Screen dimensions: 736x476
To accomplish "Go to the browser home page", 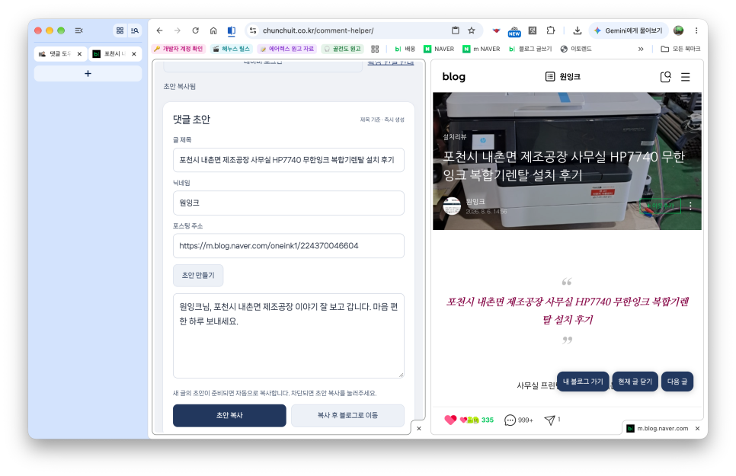I will pos(213,30).
